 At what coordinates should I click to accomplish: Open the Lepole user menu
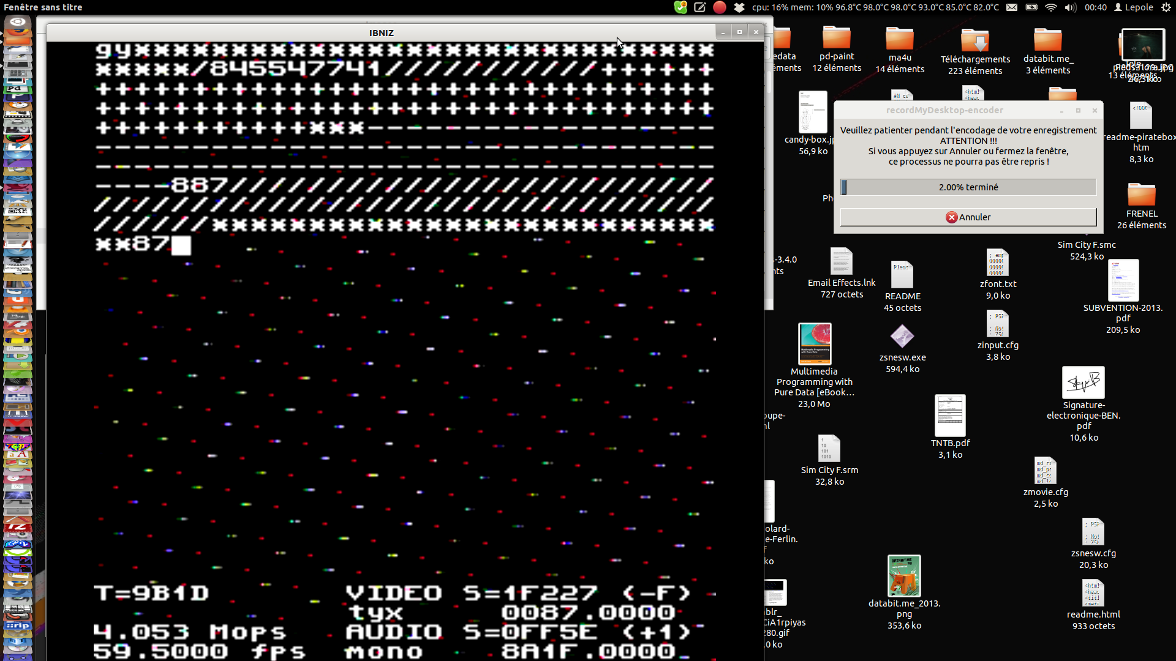pos(1134,7)
